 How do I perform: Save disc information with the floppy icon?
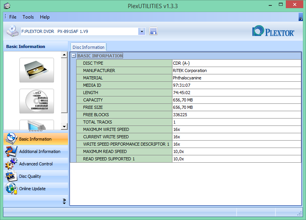[153, 31]
